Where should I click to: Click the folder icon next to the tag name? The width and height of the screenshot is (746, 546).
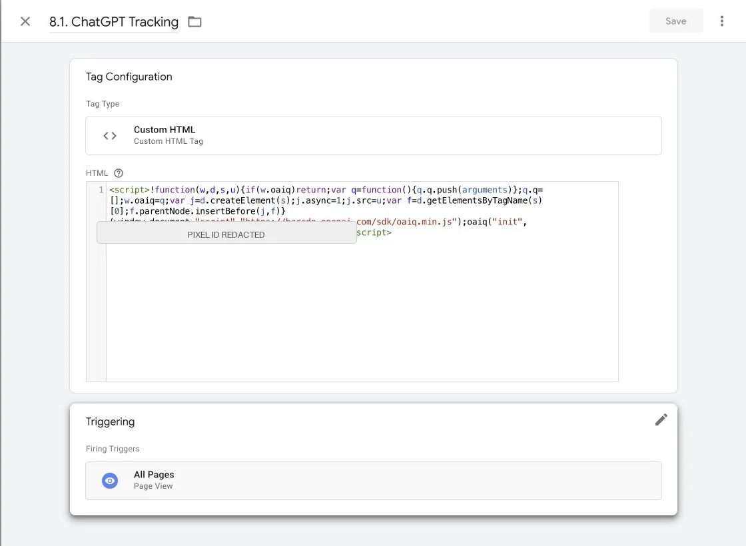tap(194, 22)
